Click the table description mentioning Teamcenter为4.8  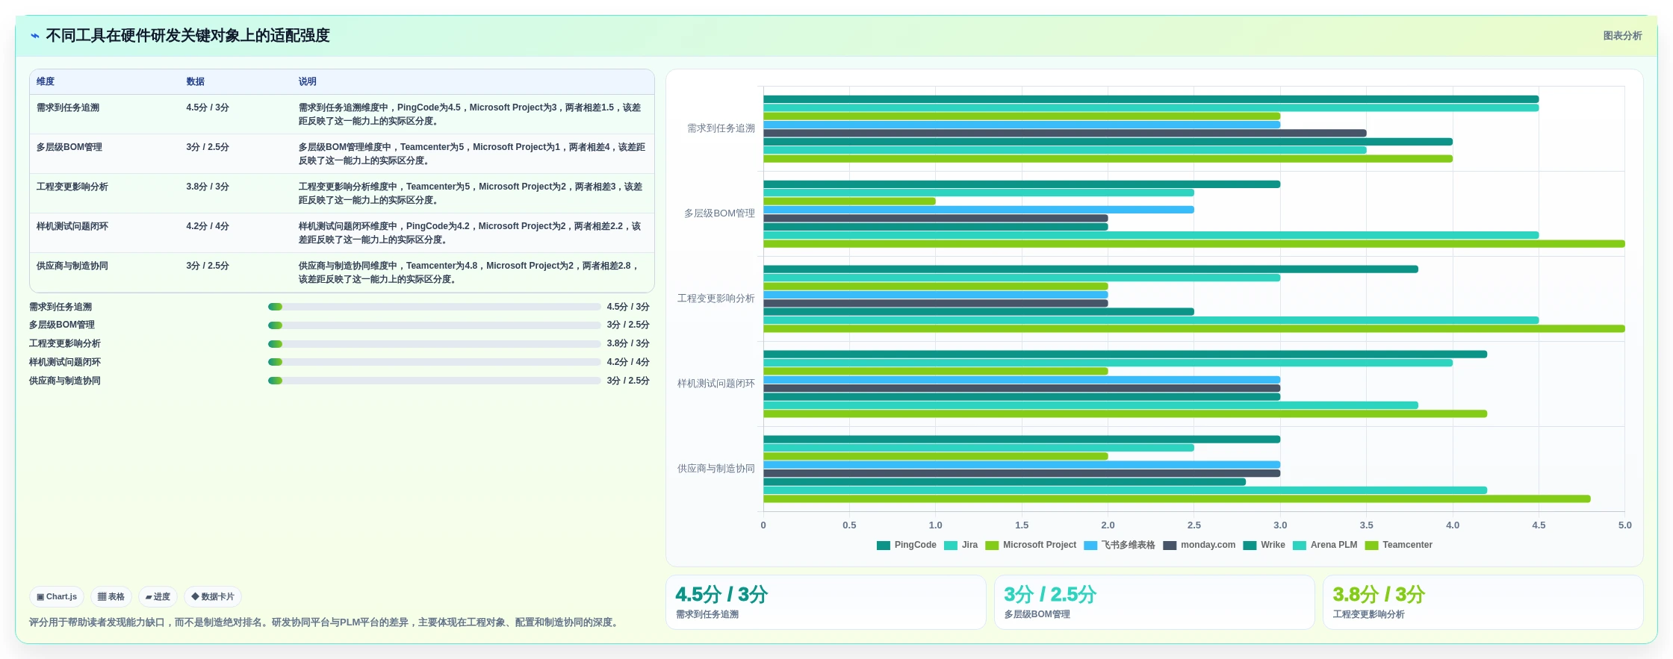tap(469, 272)
